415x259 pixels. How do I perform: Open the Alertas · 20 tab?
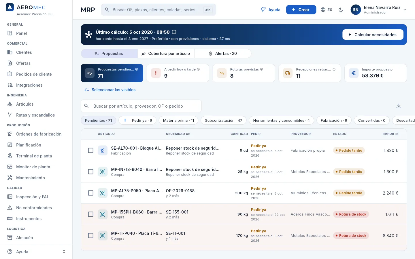point(223,54)
